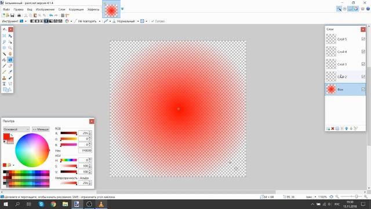Click the hue H slider
The height and width of the screenshot is (209, 371).
tap(68, 160)
